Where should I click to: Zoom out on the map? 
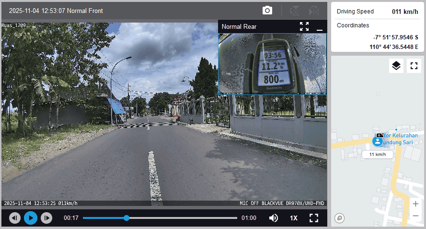point(415,216)
